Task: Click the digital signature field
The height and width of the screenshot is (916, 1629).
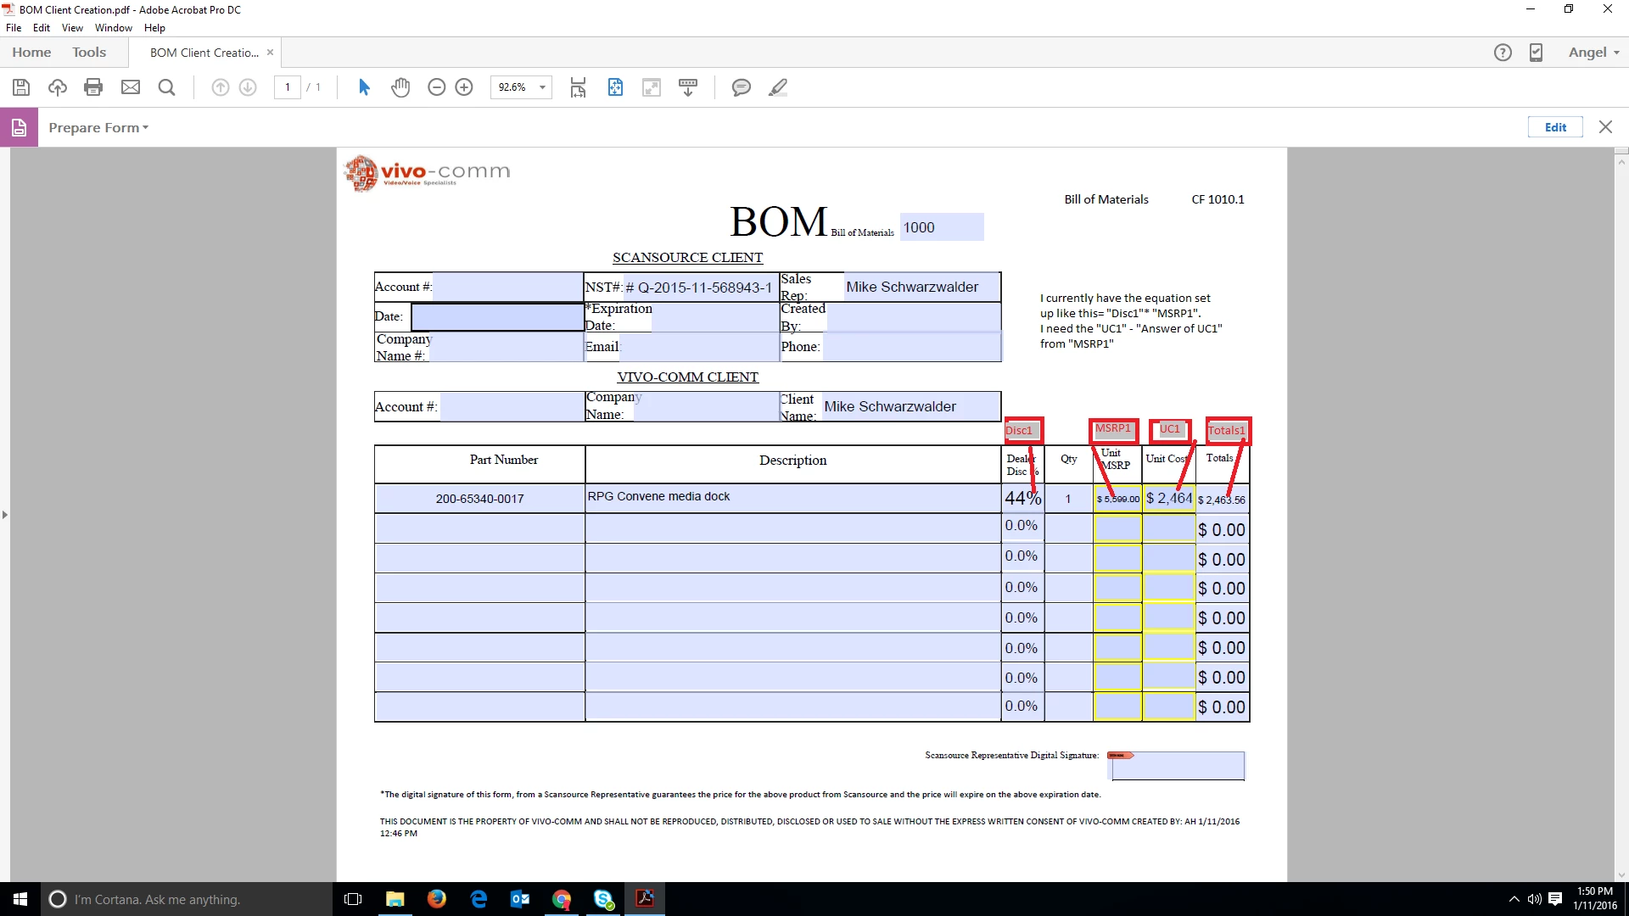Action: 1178,766
